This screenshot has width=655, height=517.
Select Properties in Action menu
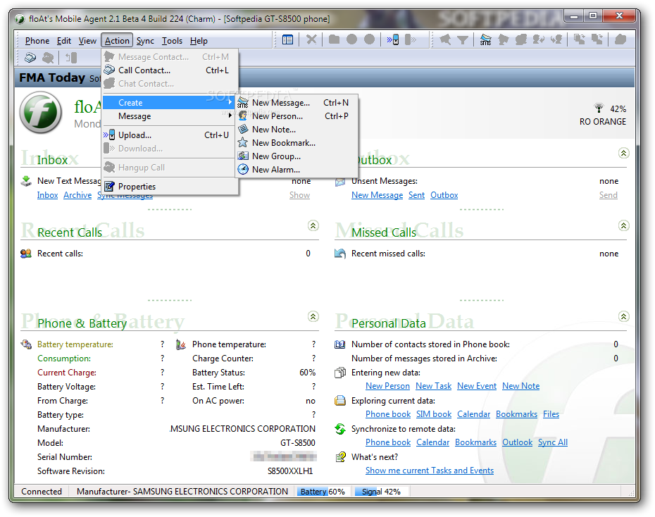pyautogui.click(x=169, y=187)
